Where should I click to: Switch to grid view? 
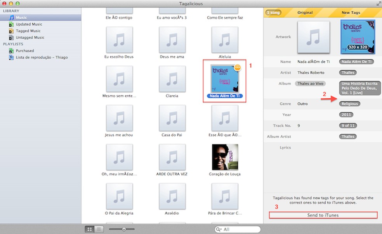[89, 229]
